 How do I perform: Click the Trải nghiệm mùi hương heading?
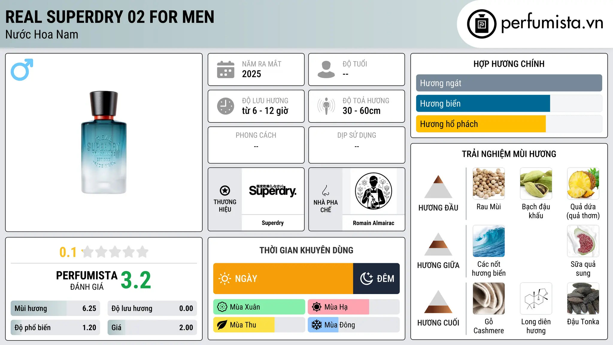[x=509, y=154]
